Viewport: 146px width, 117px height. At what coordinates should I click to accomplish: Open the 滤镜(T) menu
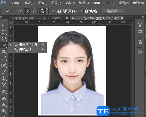pyautogui.click(x=98, y=3)
